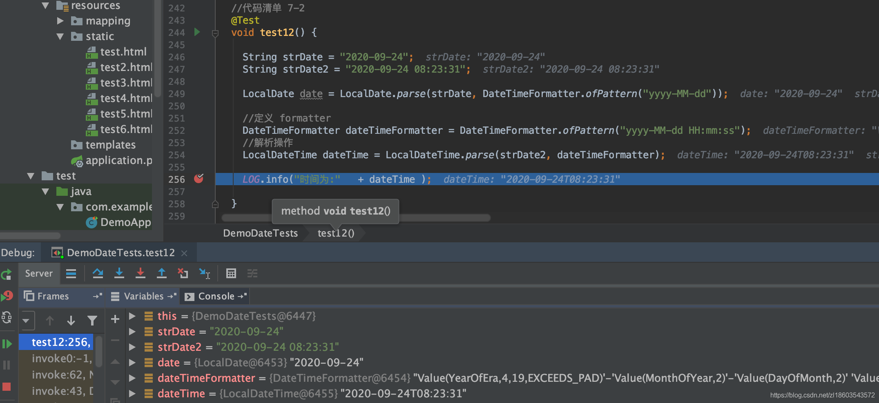Click the toggle auto-test icon
879x403 pixels.
tap(7, 317)
